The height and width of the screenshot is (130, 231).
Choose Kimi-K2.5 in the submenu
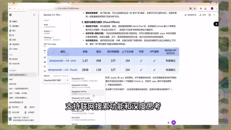87,119
